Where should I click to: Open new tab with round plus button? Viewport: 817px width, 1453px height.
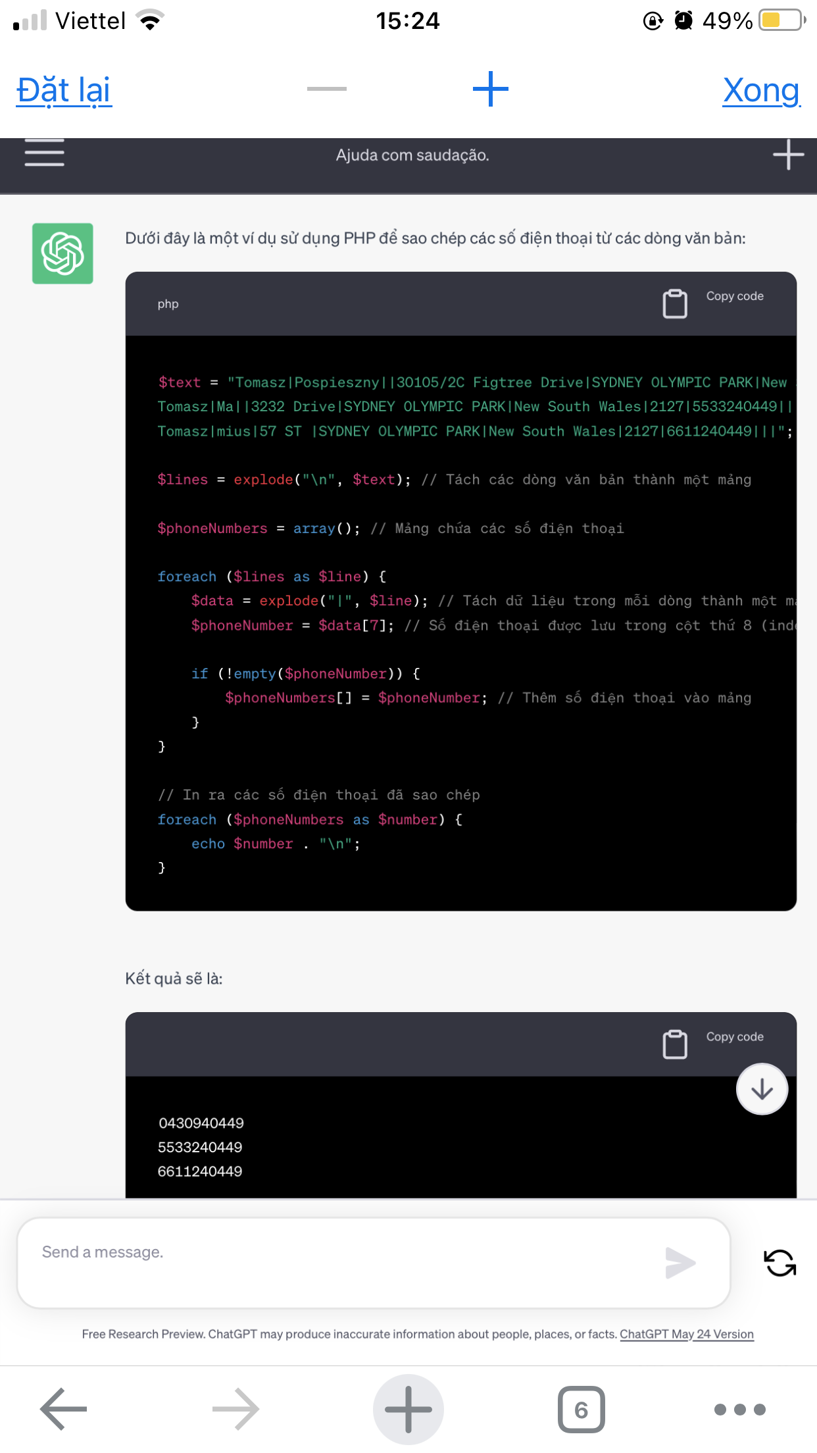408,1410
